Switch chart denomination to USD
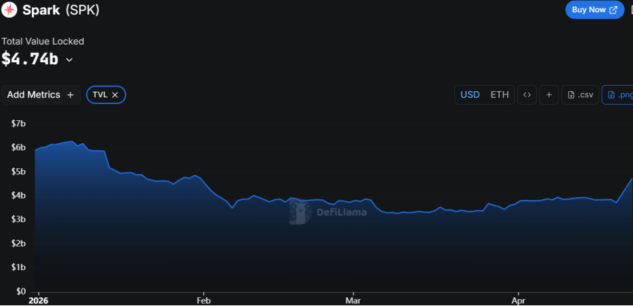The image size is (633, 306). [470, 95]
